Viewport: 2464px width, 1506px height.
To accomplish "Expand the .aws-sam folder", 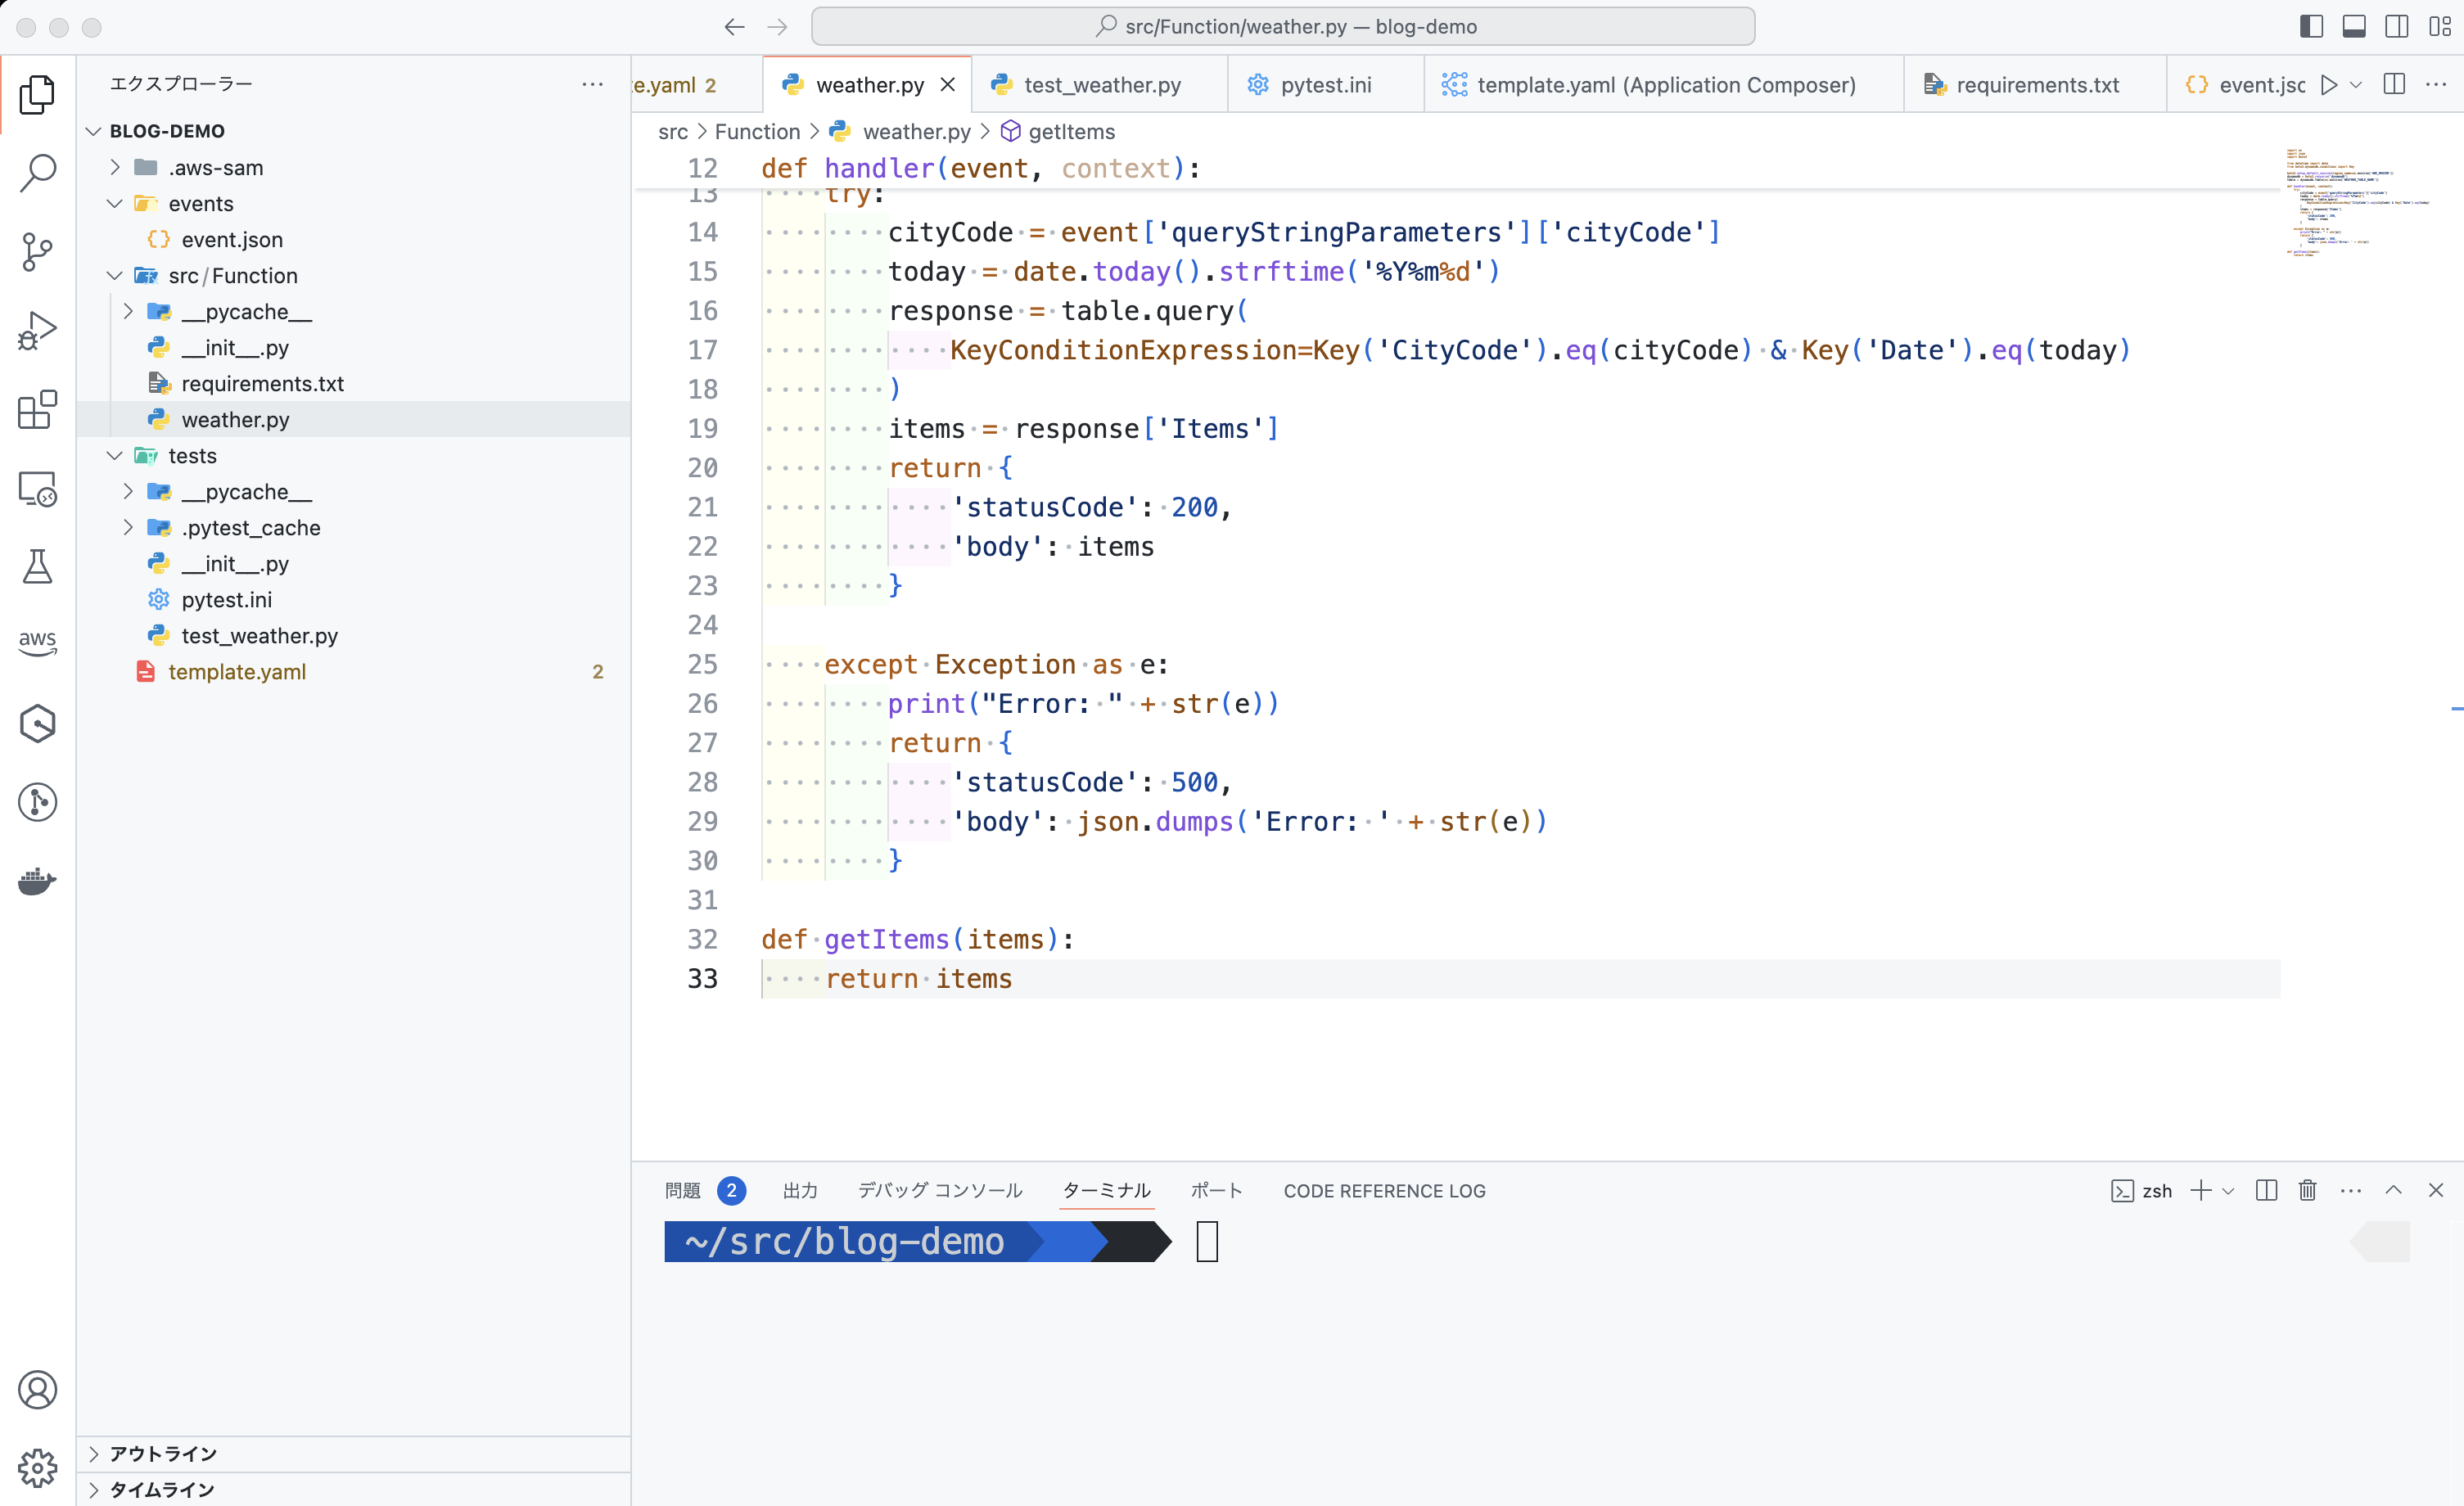I will pos(115,167).
